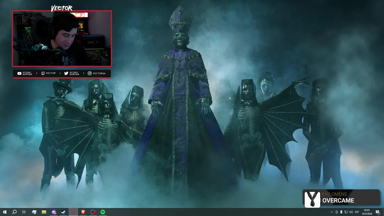
Task: Click the Overcame album art thumbnail
Action: (312, 199)
